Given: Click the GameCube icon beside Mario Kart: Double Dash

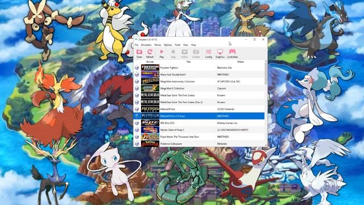Looking at the screenshot, I should point(137,75).
